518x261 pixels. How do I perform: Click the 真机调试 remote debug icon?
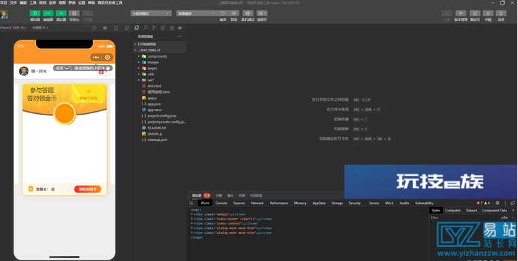tap(247, 14)
